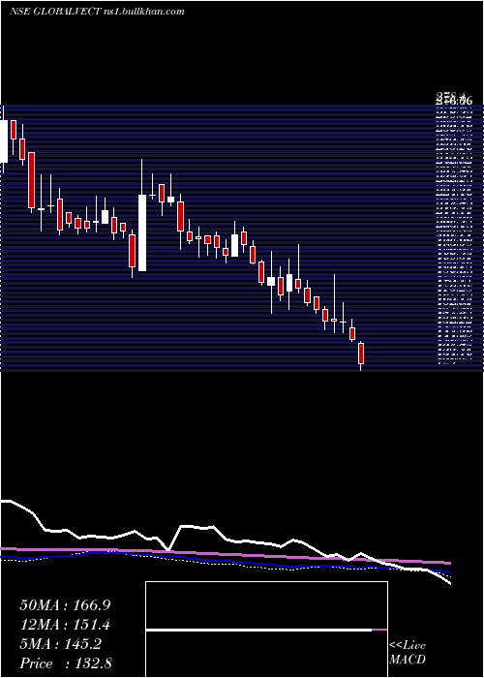Screen dimensions: 484x678
Task: Click inside the MACD indicator panel
Action: click(266, 630)
